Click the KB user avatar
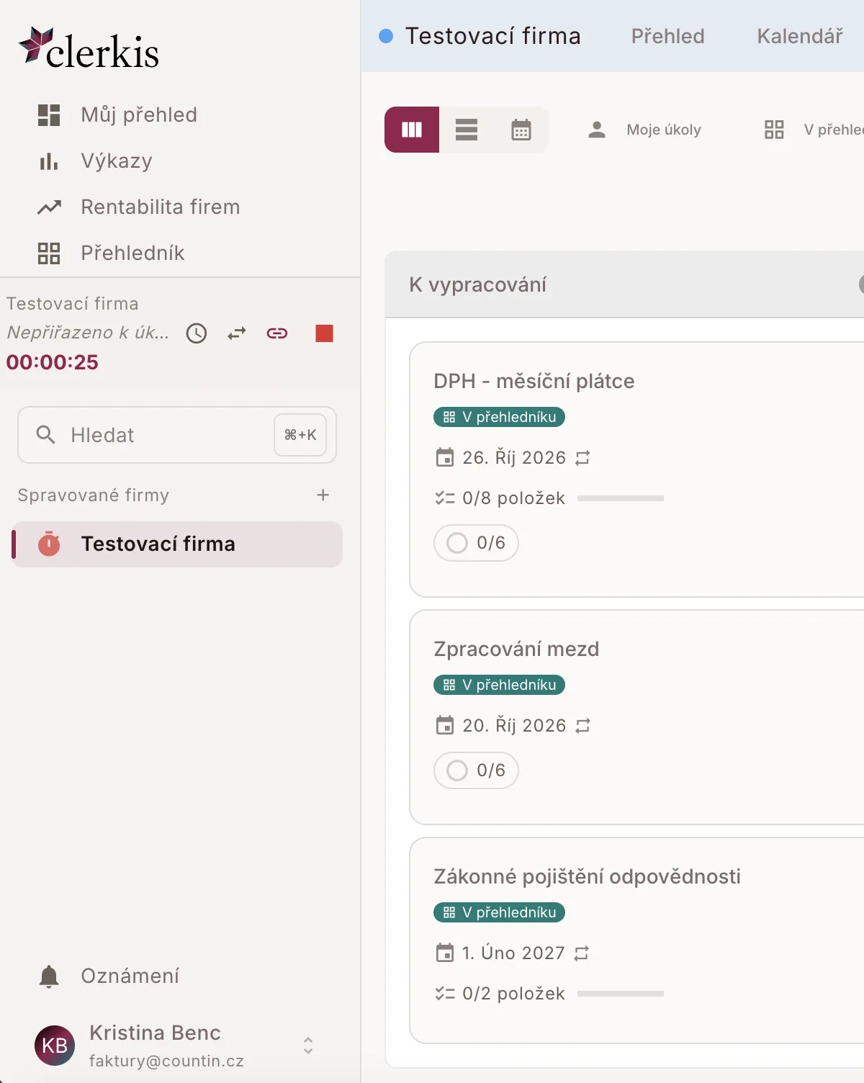This screenshot has height=1083, width=864. pyautogui.click(x=55, y=1046)
